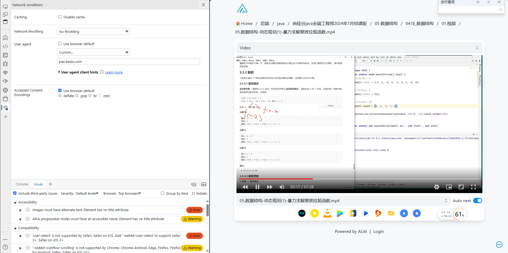This screenshot has height=253, width=508.
Task: Add a new drawer tab with plus
Action: click(x=51, y=184)
